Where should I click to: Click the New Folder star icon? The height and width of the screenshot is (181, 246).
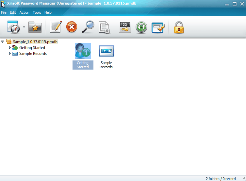point(35,27)
